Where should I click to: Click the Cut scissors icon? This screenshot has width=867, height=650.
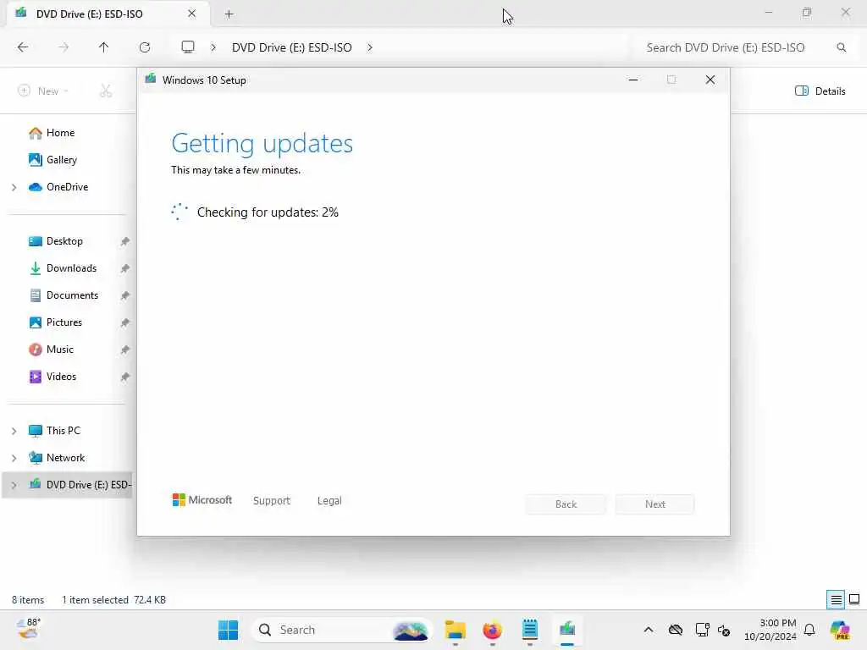point(106,91)
